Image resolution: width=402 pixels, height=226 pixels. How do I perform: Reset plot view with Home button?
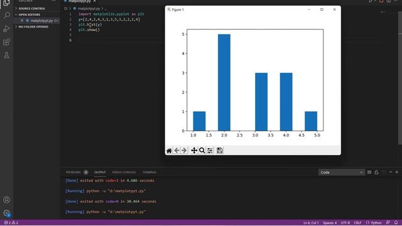coord(169,151)
